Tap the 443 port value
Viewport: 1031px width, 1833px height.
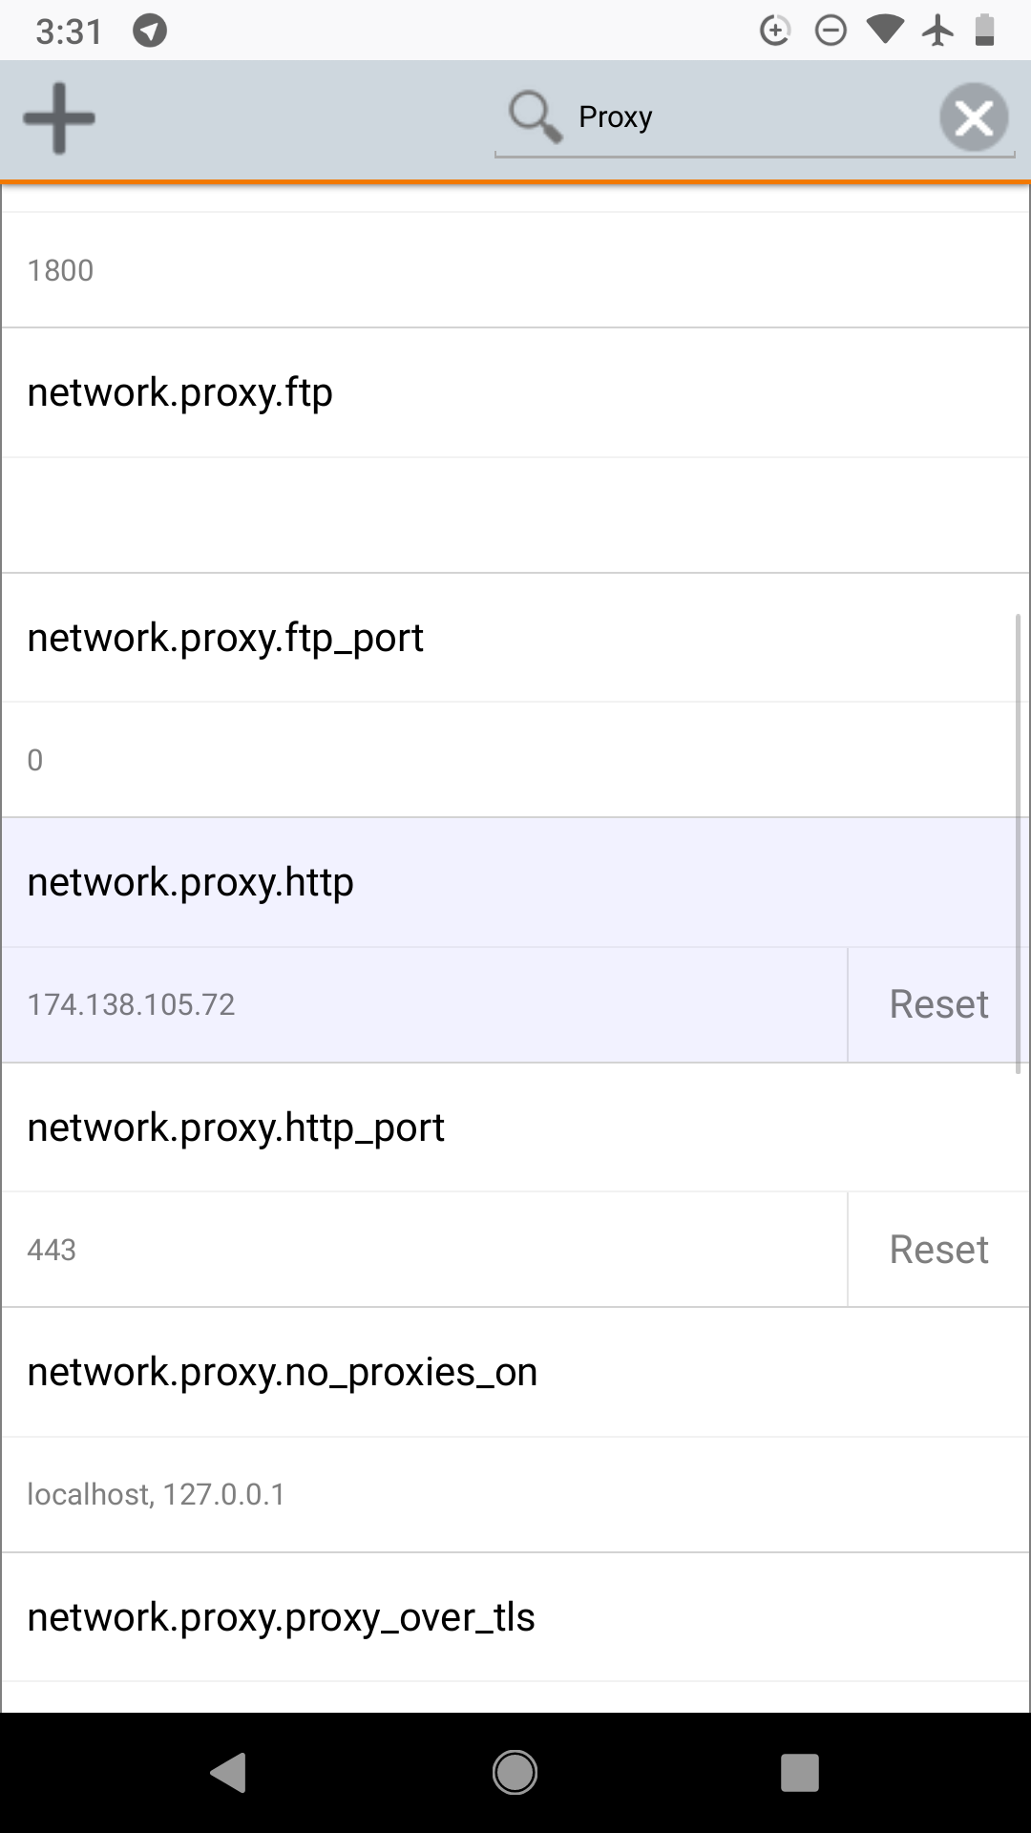(x=53, y=1250)
